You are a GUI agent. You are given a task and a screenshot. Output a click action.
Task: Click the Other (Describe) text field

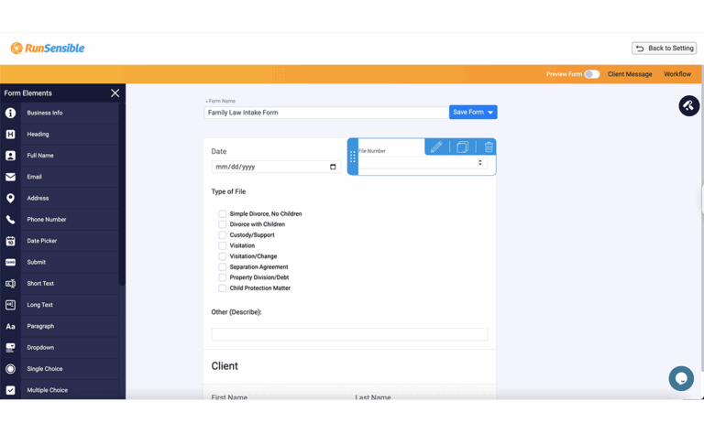click(349, 334)
